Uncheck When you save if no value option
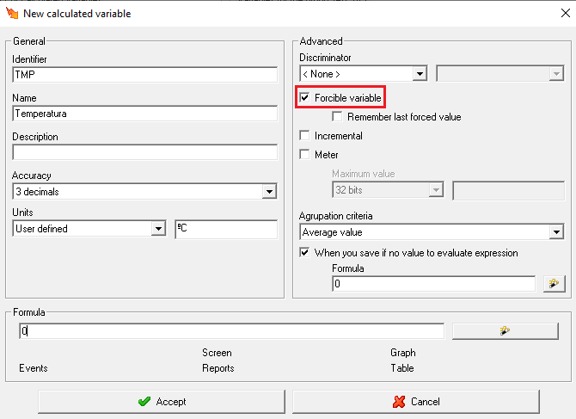The height and width of the screenshot is (419, 576). tap(304, 253)
